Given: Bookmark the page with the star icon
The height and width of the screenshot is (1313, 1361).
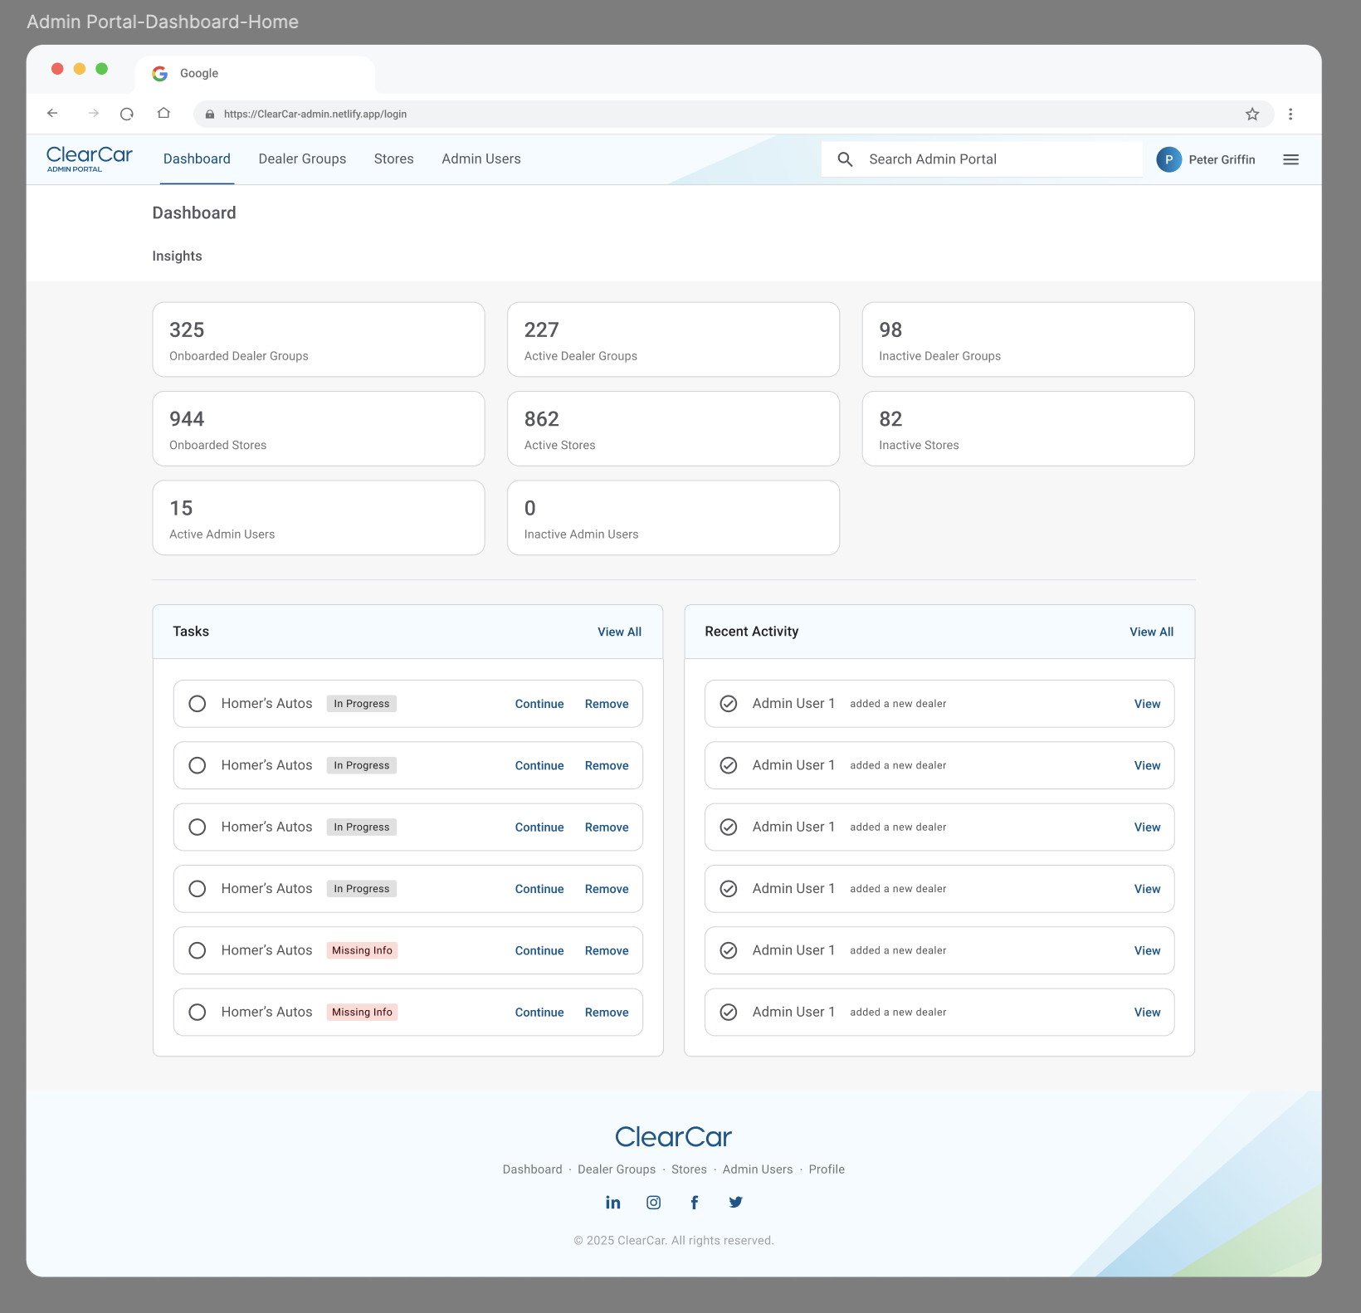Looking at the screenshot, I should [1251, 114].
